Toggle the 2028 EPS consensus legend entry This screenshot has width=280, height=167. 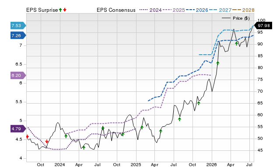tap(243, 10)
